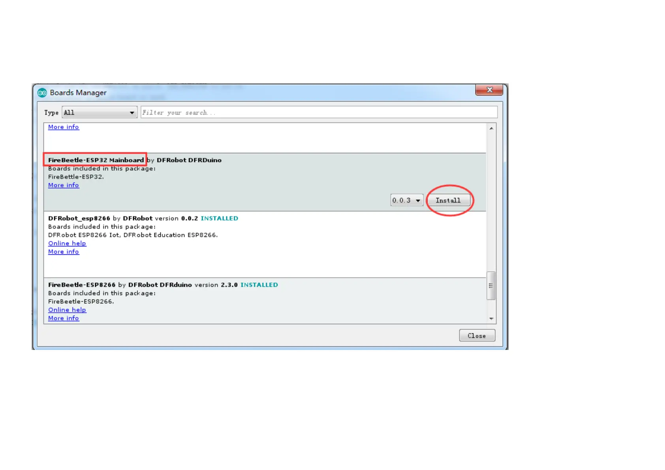Image resolution: width=665 pixels, height=470 pixels.
Task: Click the scrollbar up arrow
Action: (x=491, y=128)
